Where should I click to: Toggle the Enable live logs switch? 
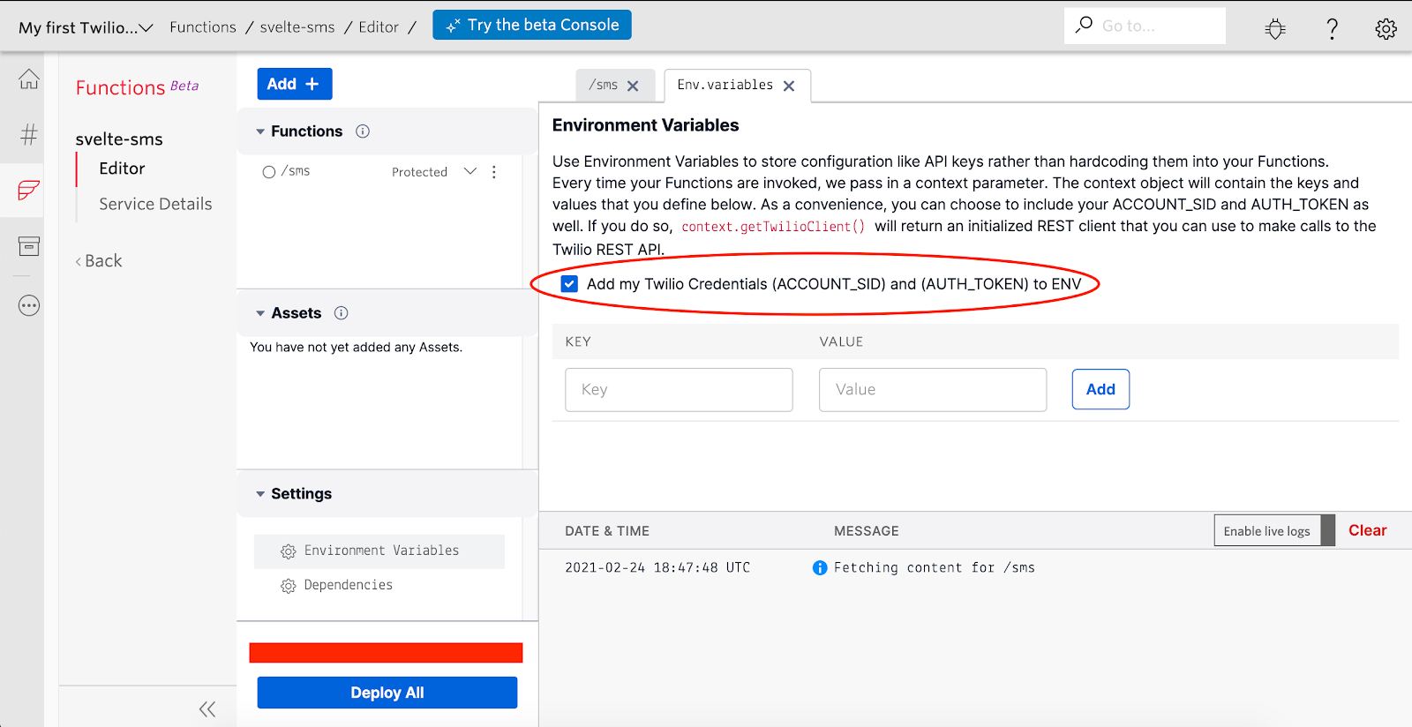(x=1274, y=530)
